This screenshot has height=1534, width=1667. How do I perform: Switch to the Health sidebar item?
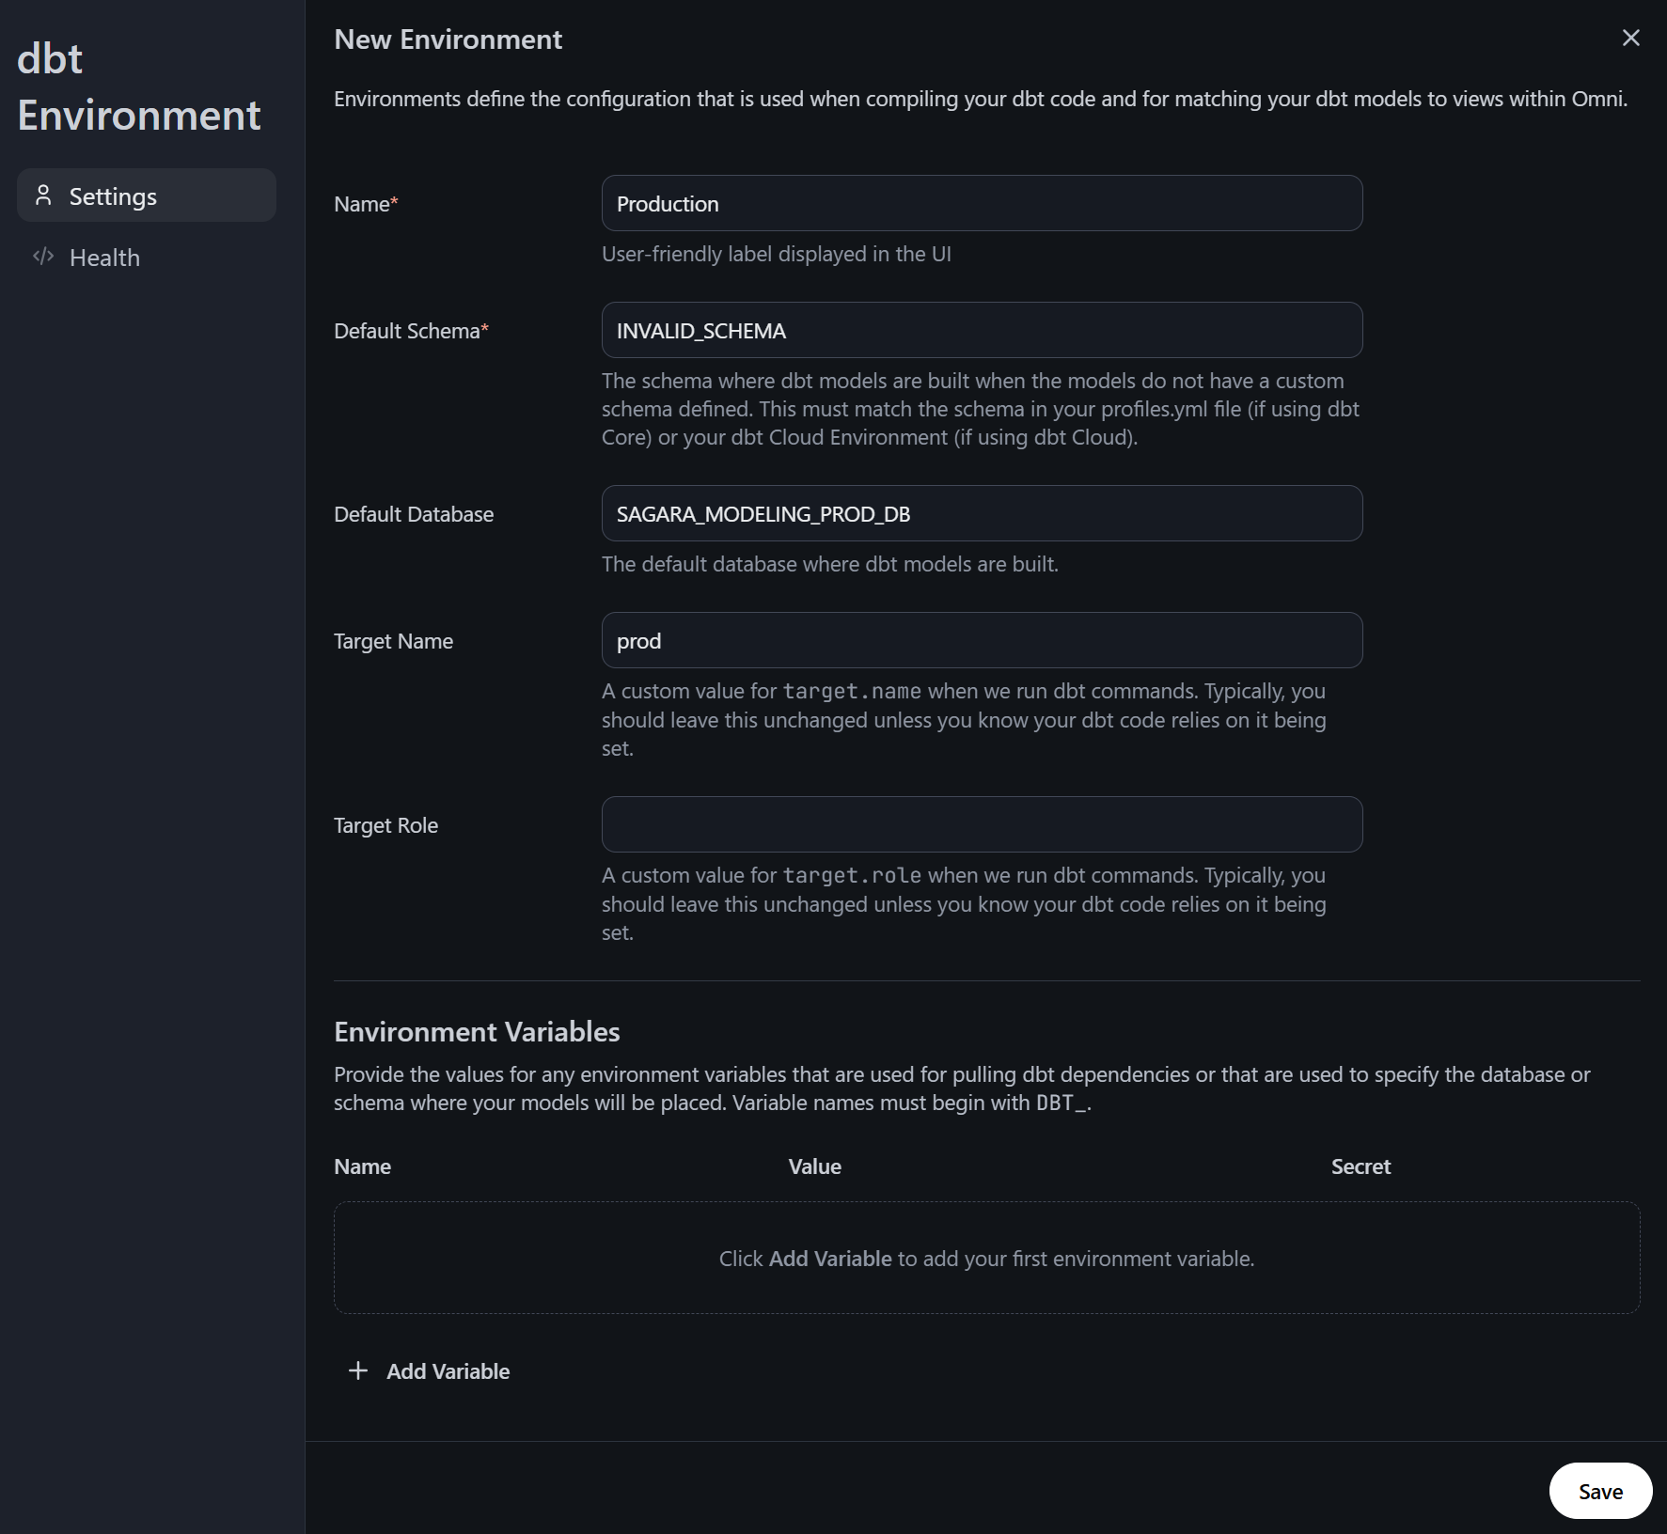point(104,258)
